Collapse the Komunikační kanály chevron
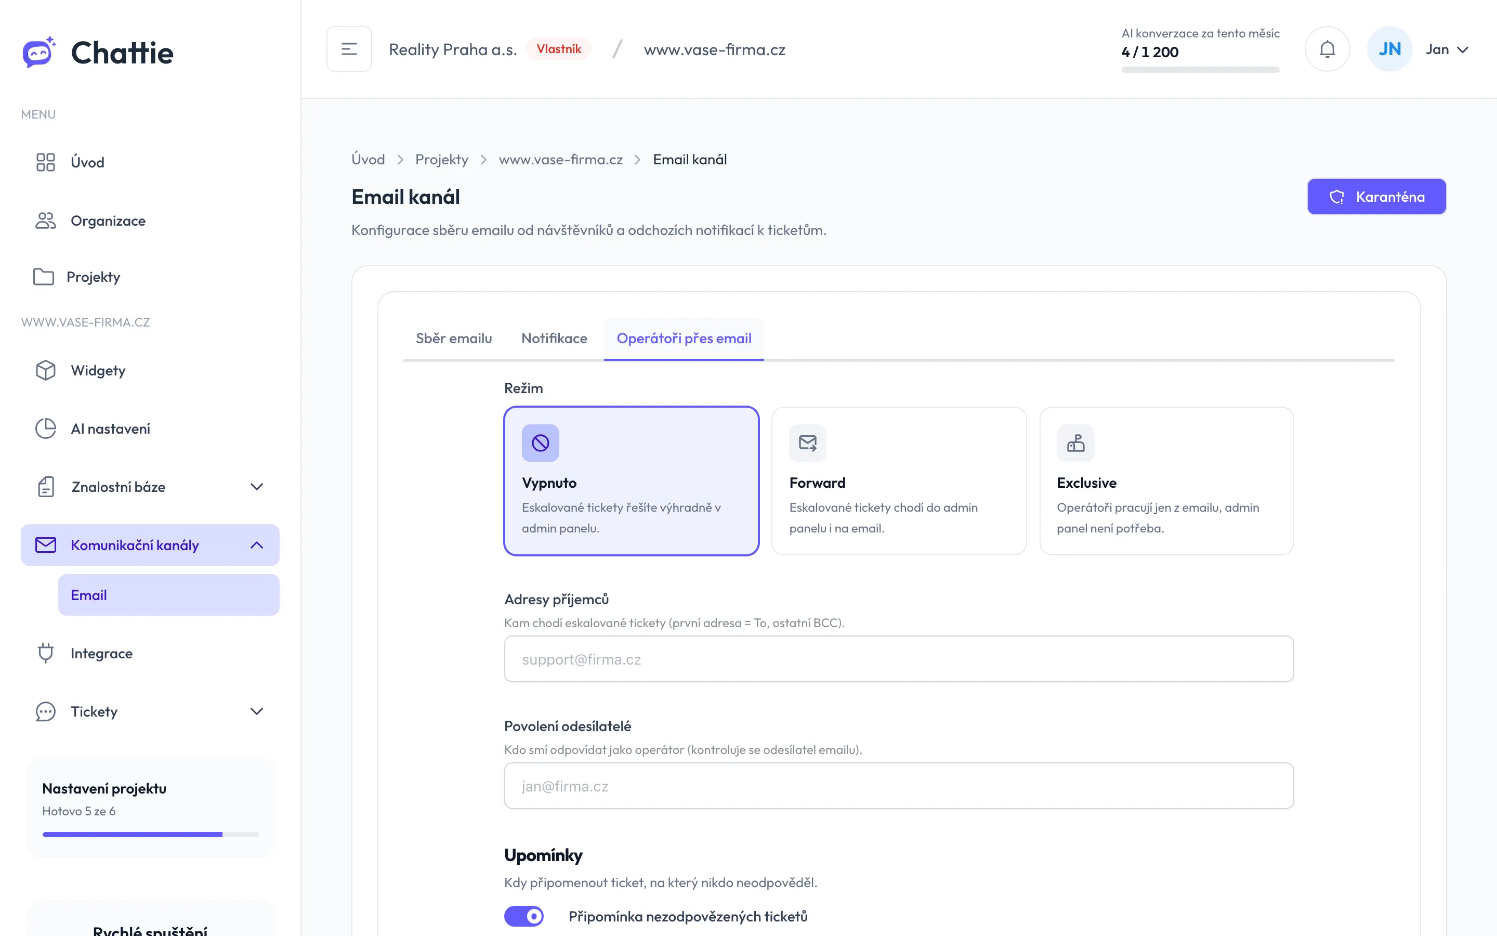Image resolution: width=1497 pixels, height=936 pixels. point(257,545)
